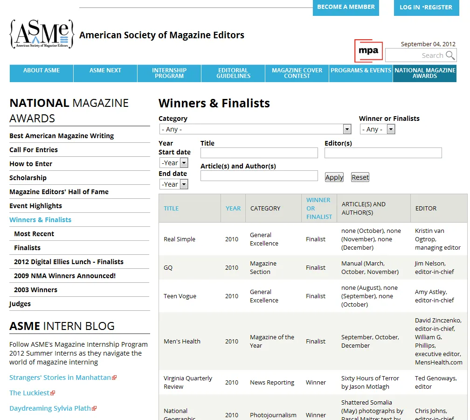Click the Become a Member button
This screenshot has height=420, width=470.
tap(346, 7)
